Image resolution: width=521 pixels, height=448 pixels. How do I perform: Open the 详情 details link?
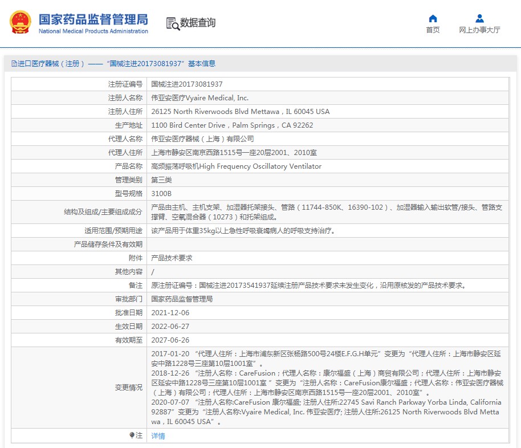tap(158, 436)
